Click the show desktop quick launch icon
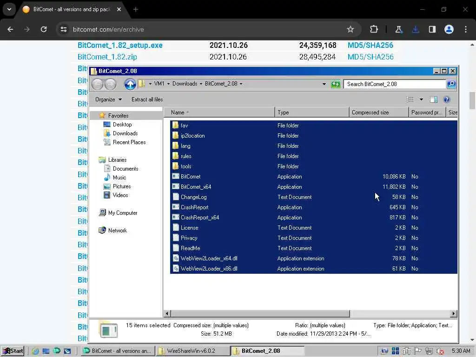476x357 pixels. click(46, 351)
